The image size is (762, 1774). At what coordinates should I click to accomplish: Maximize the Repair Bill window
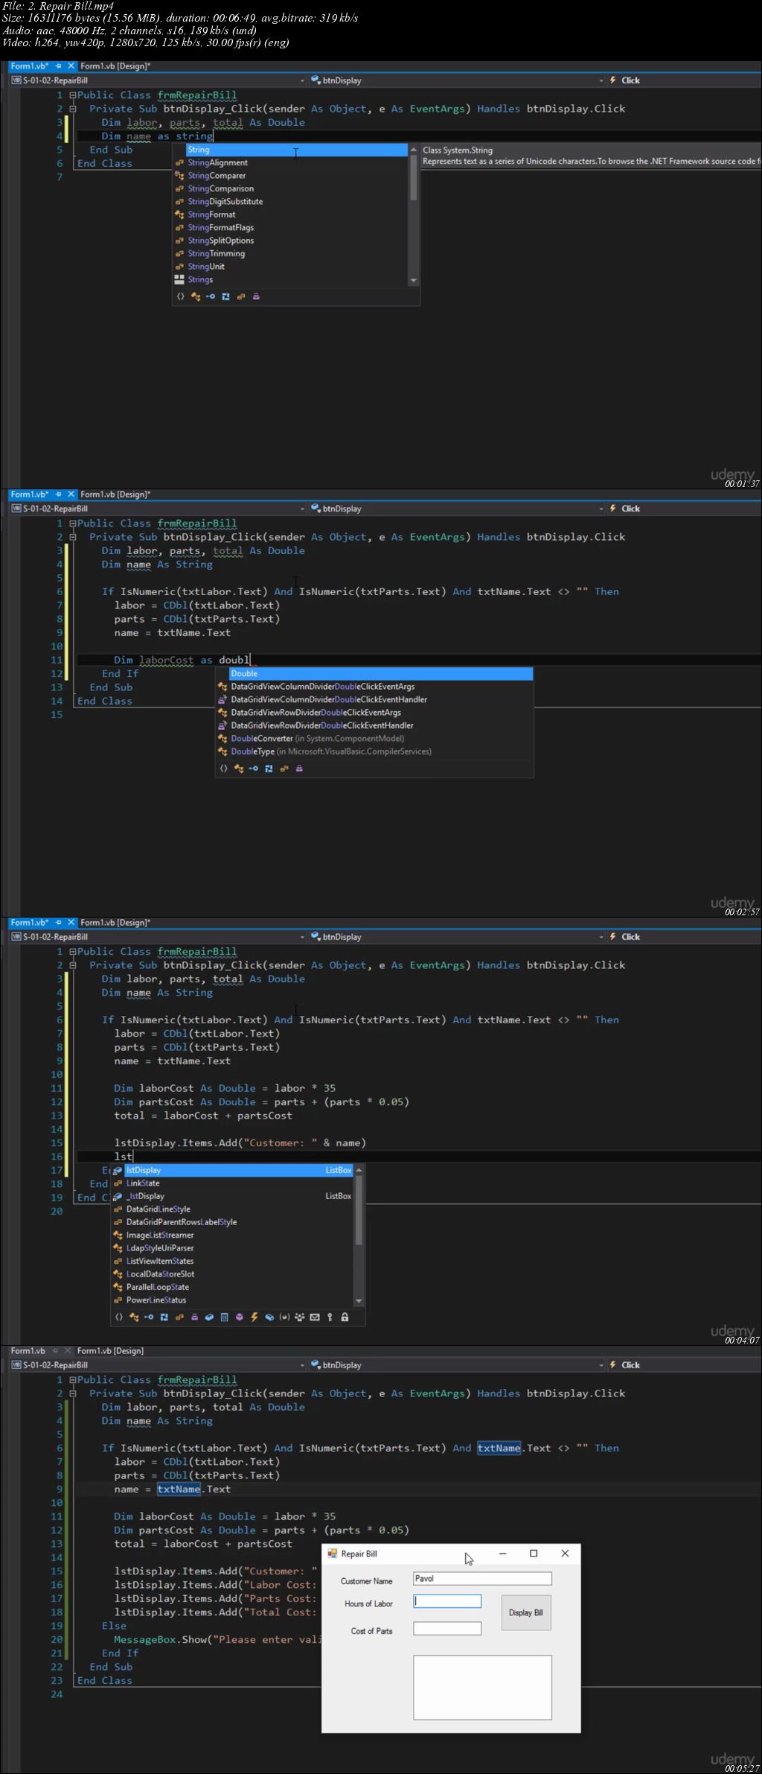tap(534, 1554)
